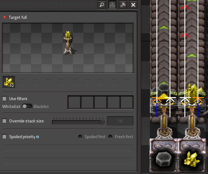Click the Target full status text
Viewport: 208px width, 174px height.
18,17
